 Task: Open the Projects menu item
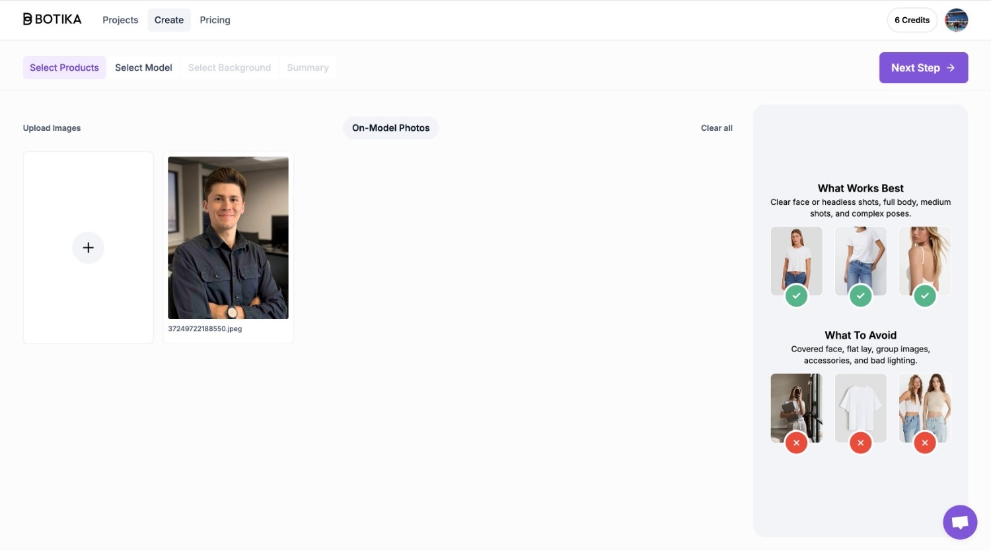(x=120, y=20)
